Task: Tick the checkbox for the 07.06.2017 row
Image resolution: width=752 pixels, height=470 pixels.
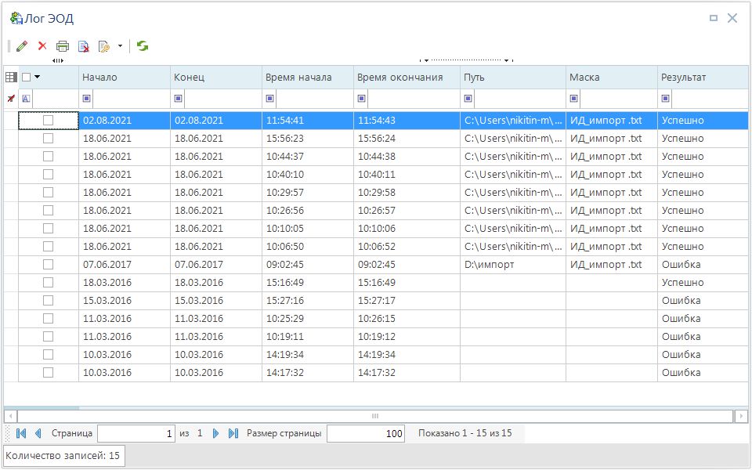Action: coord(49,265)
